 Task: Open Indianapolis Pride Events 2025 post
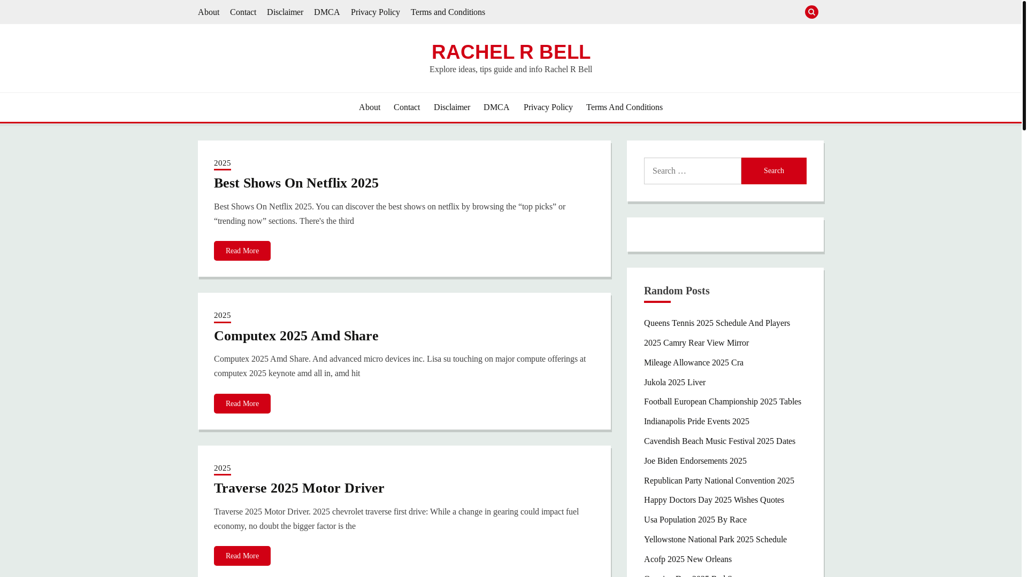click(x=696, y=422)
